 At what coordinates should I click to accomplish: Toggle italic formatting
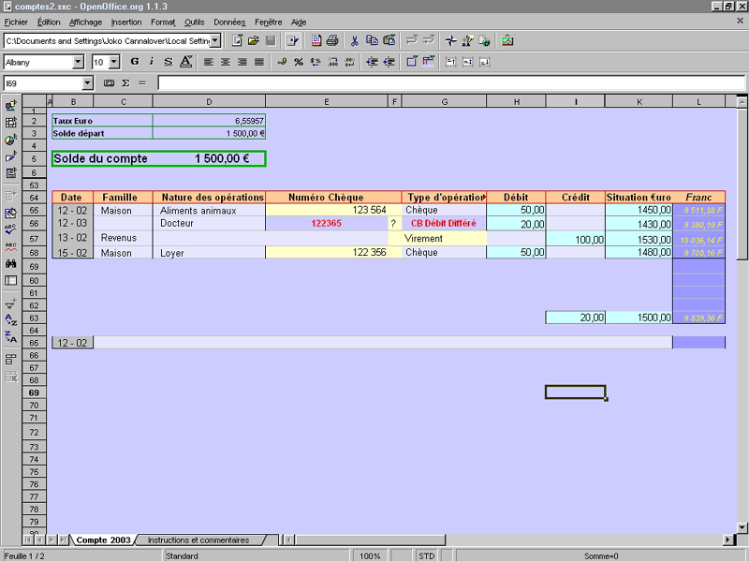click(x=152, y=62)
